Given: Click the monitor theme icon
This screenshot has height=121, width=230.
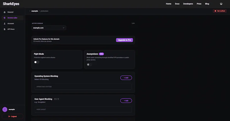Looking at the screenshot, I should pyautogui.click(x=221, y=4).
